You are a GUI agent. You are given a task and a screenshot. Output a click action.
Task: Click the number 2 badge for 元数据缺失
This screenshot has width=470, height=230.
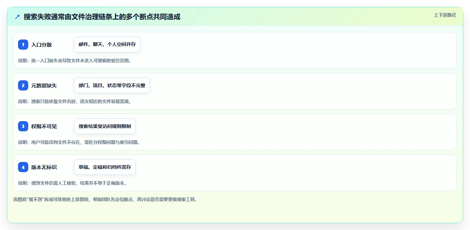[x=23, y=85]
